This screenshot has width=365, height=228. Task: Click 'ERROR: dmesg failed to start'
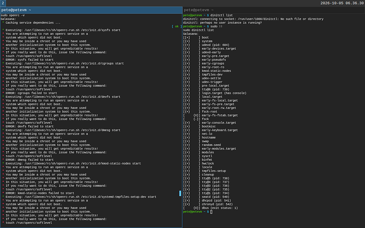30,160
